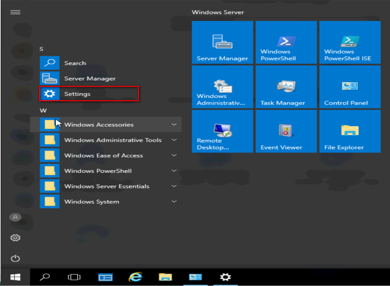Click the S letter group header
The height and width of the screenshot is (286, 390).
42,49
